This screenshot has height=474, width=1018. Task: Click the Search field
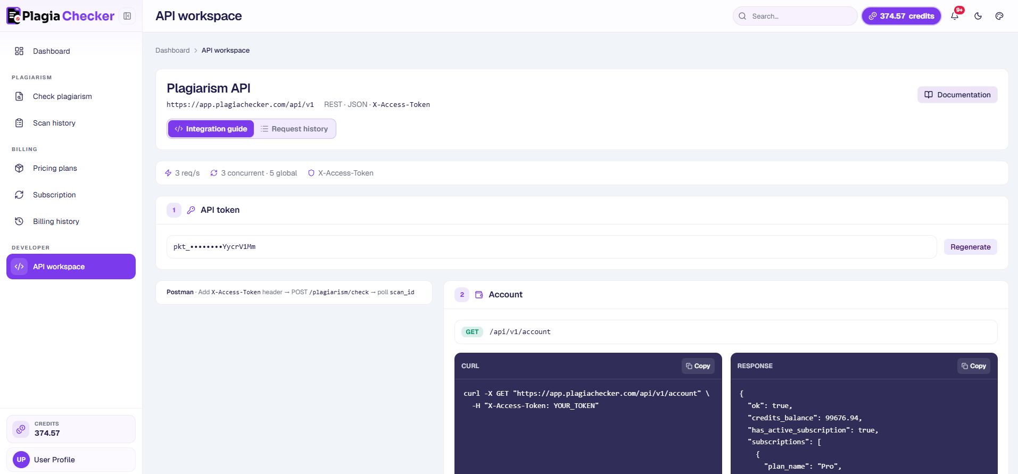(795, 16)
